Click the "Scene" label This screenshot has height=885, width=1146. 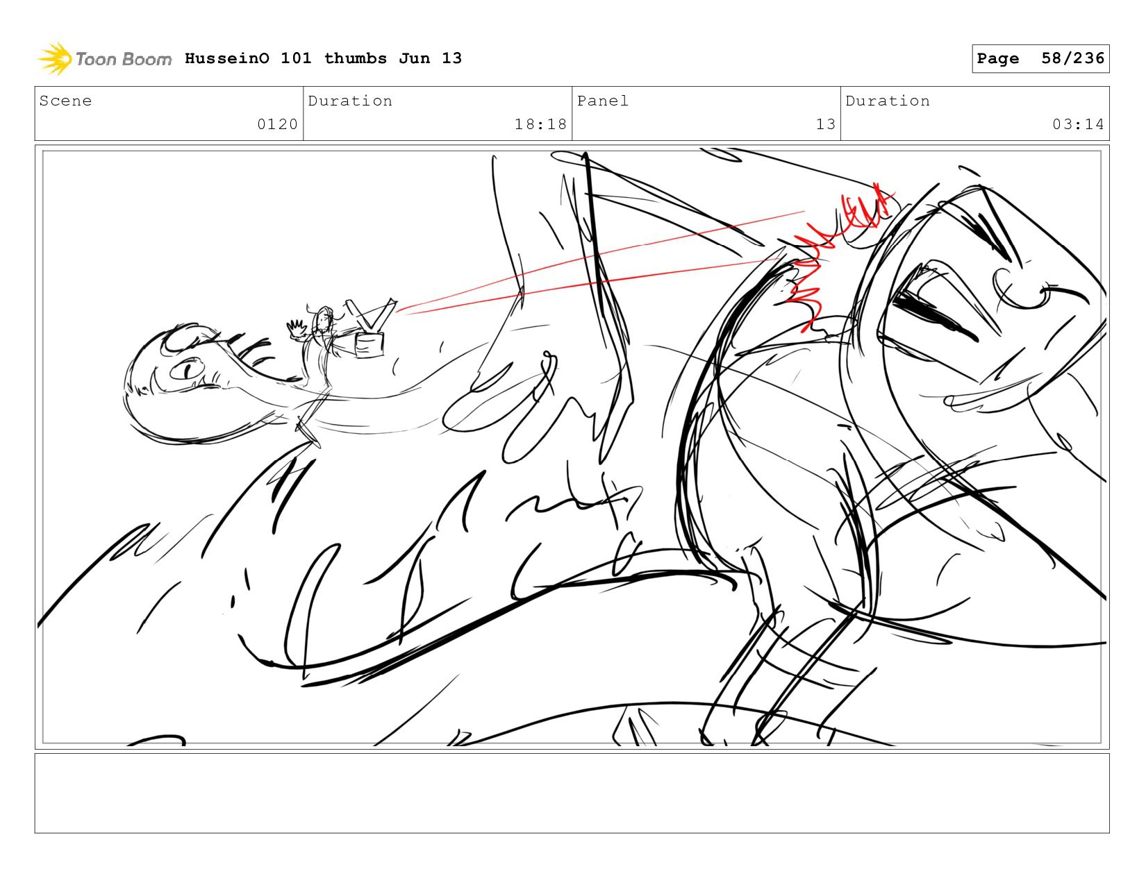(x=65, y=101)
